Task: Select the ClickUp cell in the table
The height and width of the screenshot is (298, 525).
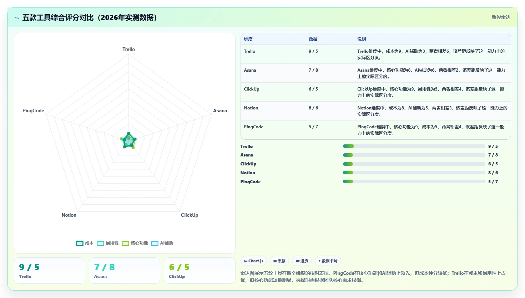Action: 252,89
